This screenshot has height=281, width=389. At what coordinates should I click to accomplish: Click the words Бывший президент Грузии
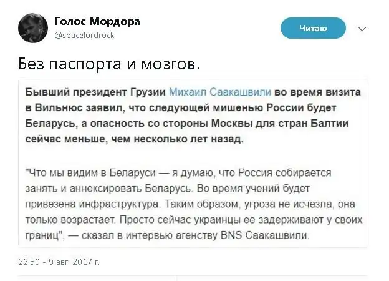(95, 92)
